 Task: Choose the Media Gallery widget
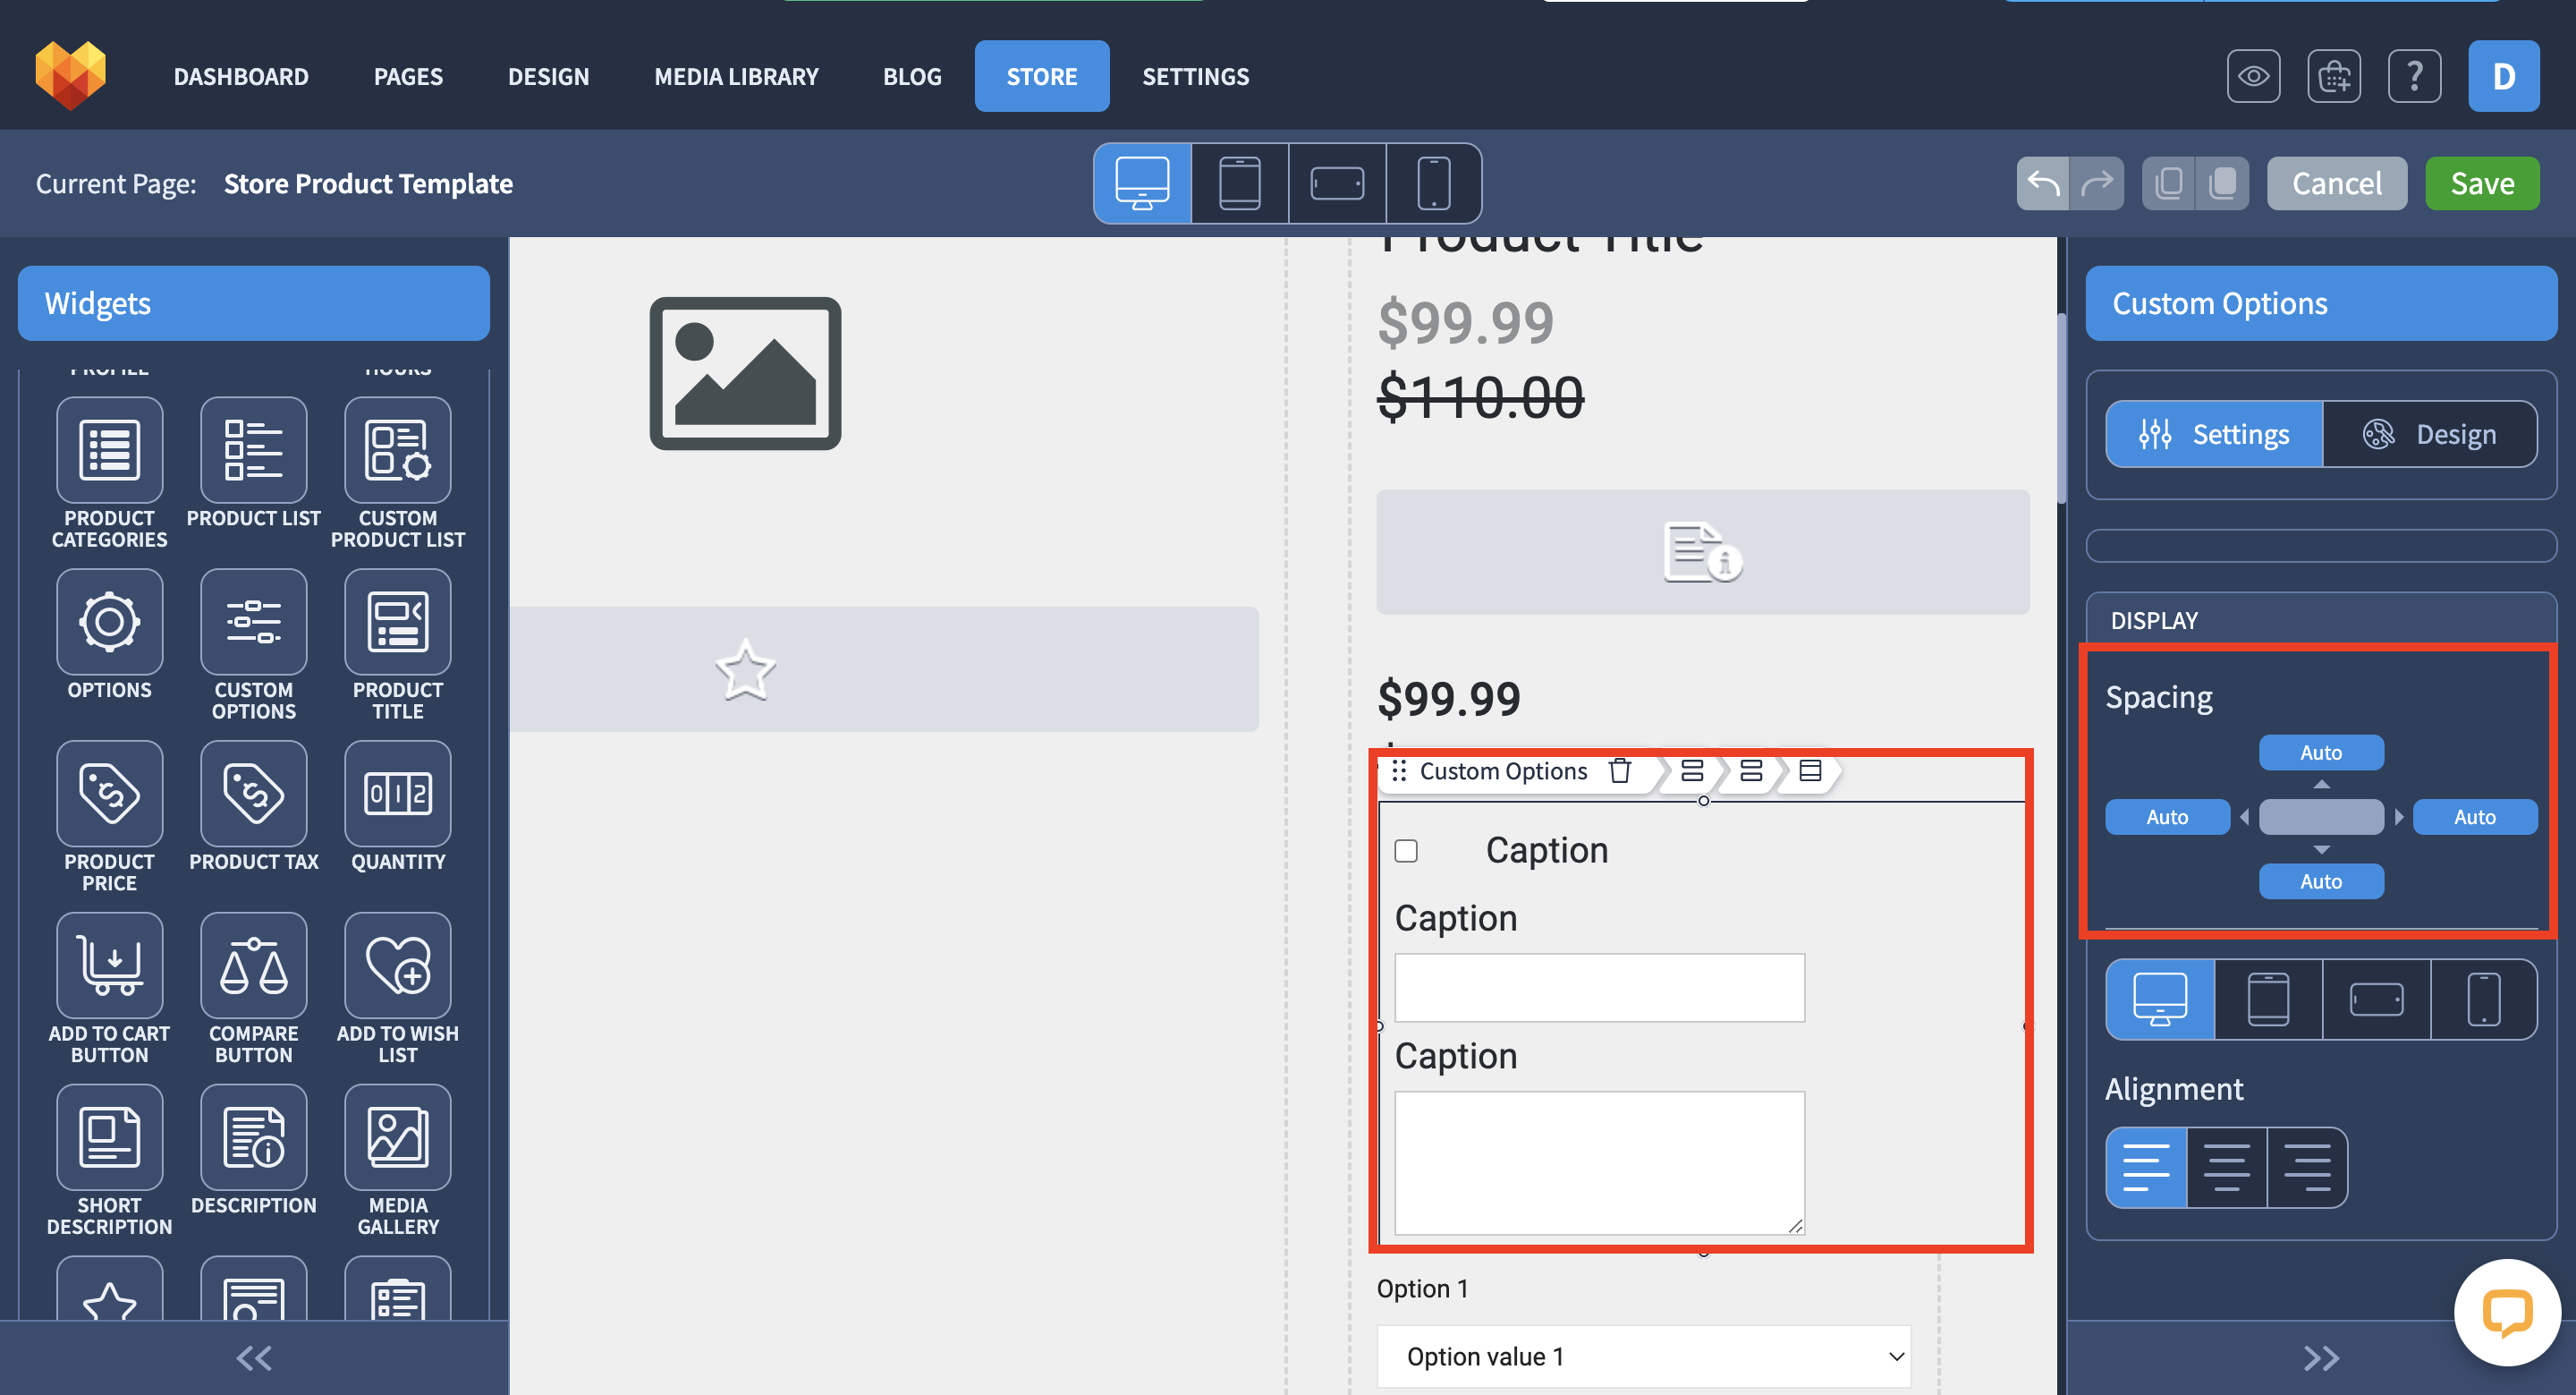click(397, 1139)
